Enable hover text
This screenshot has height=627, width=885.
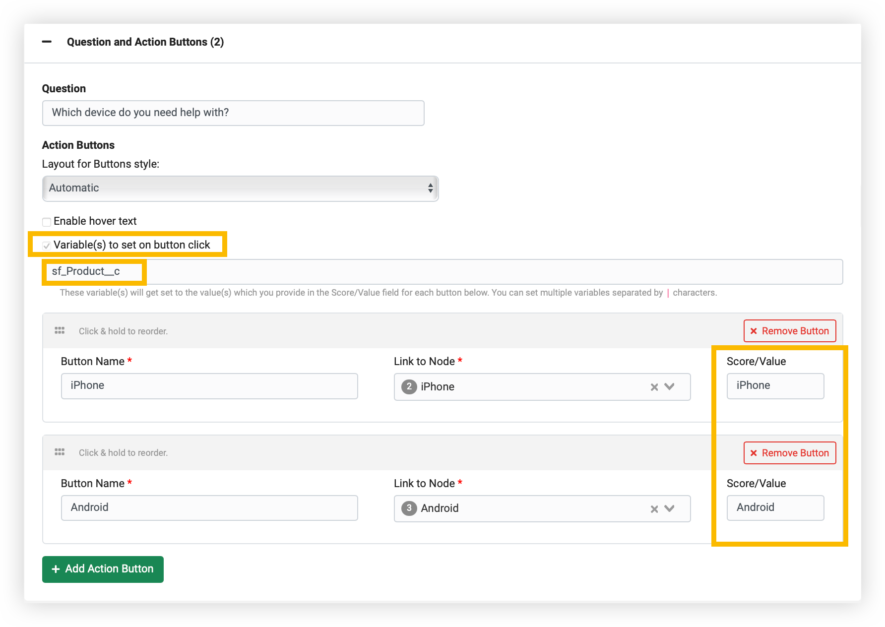point(47,222)
